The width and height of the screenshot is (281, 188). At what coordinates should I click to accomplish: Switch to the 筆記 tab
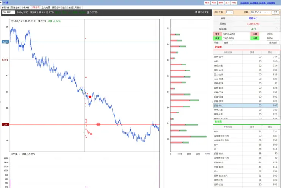coord(71,8)
